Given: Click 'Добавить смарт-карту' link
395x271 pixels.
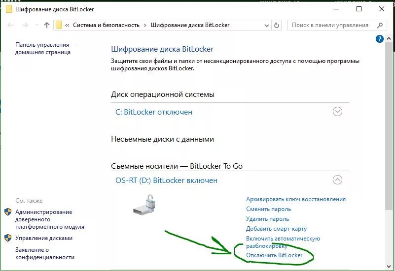Looking at the screenshot, I should click(x=276, y=229).
